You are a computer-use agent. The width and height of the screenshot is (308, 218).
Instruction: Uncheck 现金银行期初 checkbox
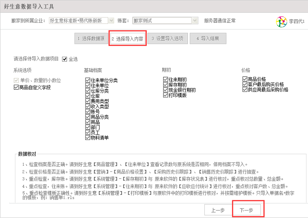(166, 90)
